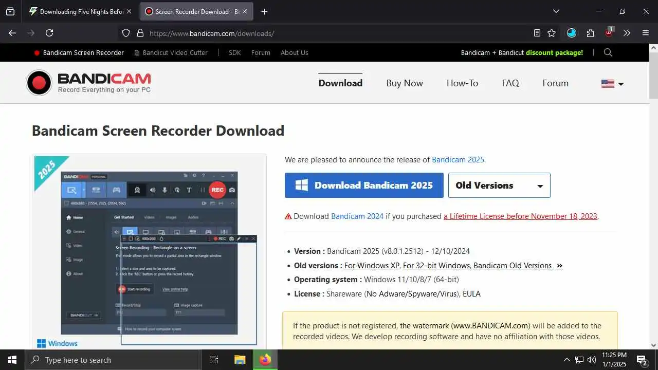658x370 pixels.
Task: Bookmark this page with star icon
Action: click(552, 33)
